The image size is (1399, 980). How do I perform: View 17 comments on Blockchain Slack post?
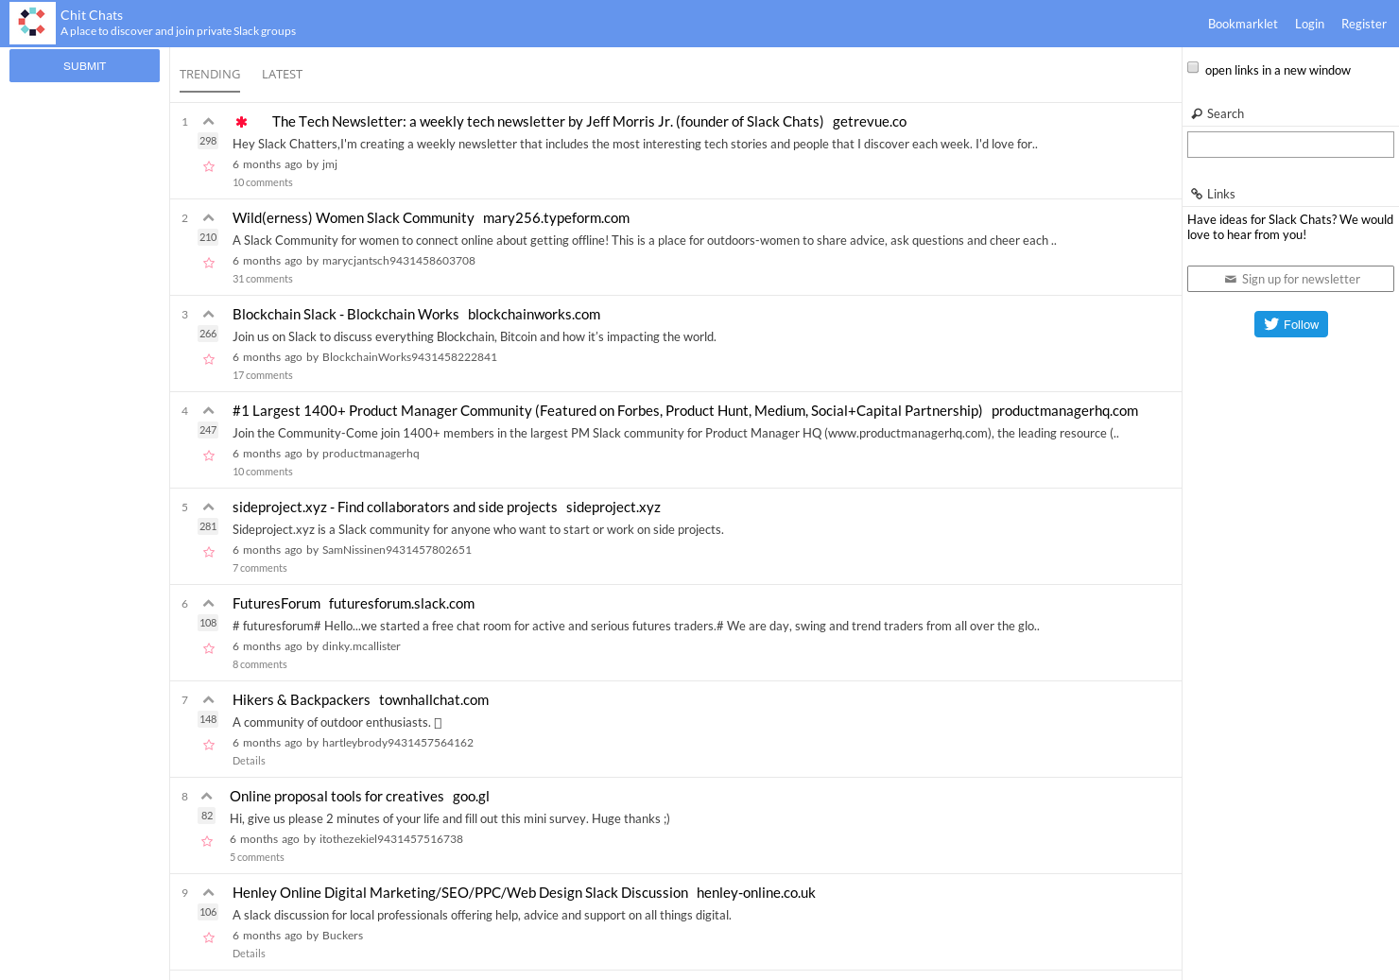point(263,375)
